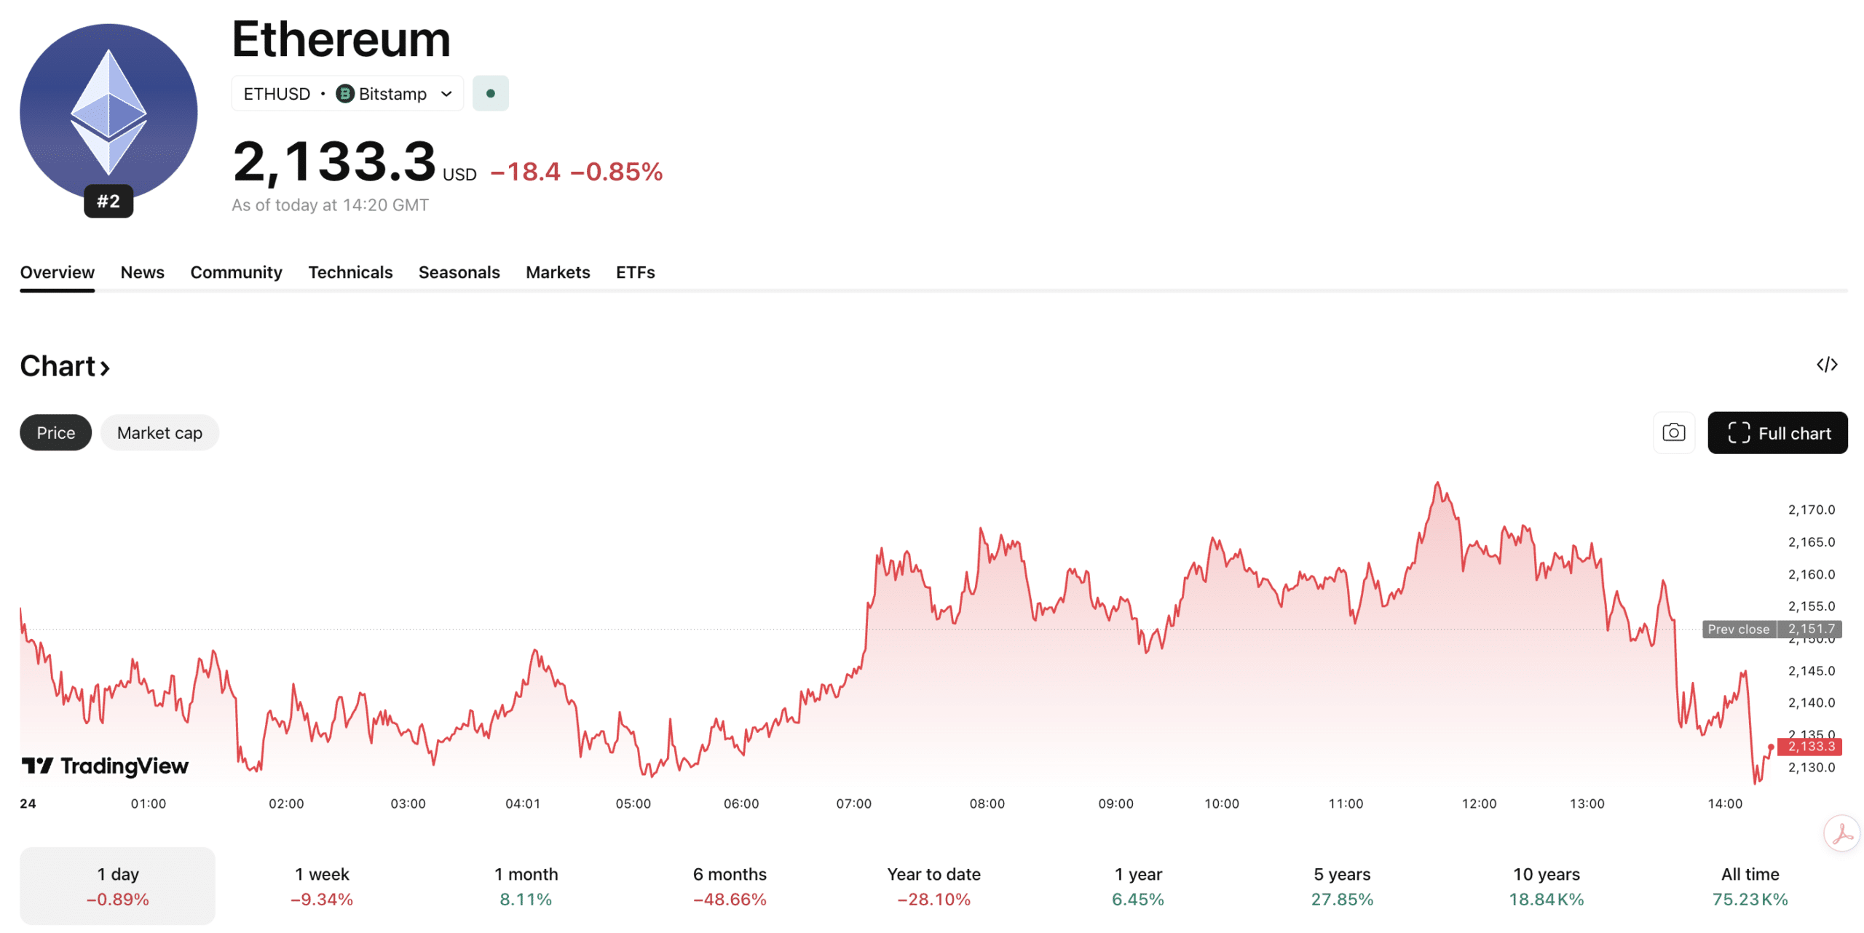Click the 2,130.0 price axis label
This screenshot has height=933, width=1864.
(1811, 767)
